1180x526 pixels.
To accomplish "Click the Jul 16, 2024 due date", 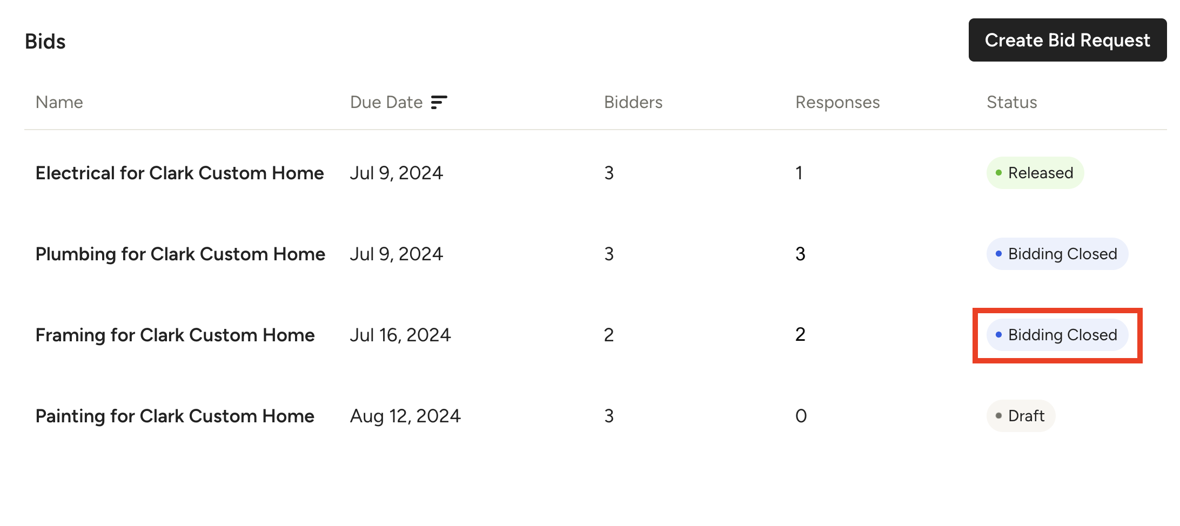I will (400, 335).
